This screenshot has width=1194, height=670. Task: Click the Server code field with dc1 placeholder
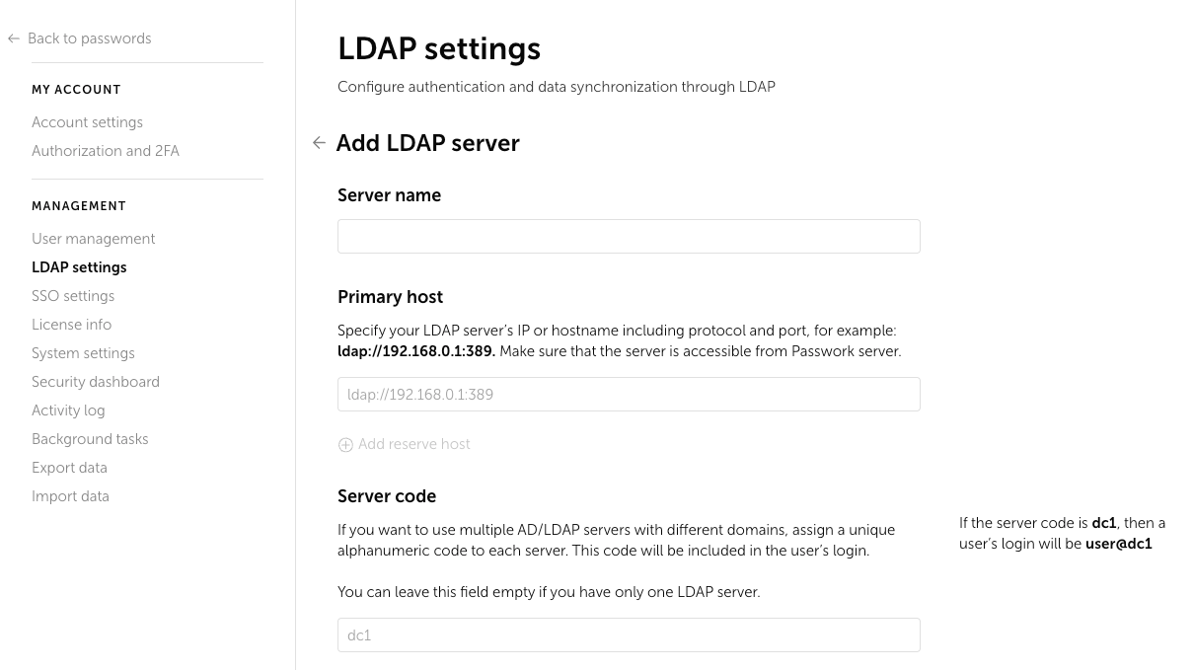(x=629, y=634)
